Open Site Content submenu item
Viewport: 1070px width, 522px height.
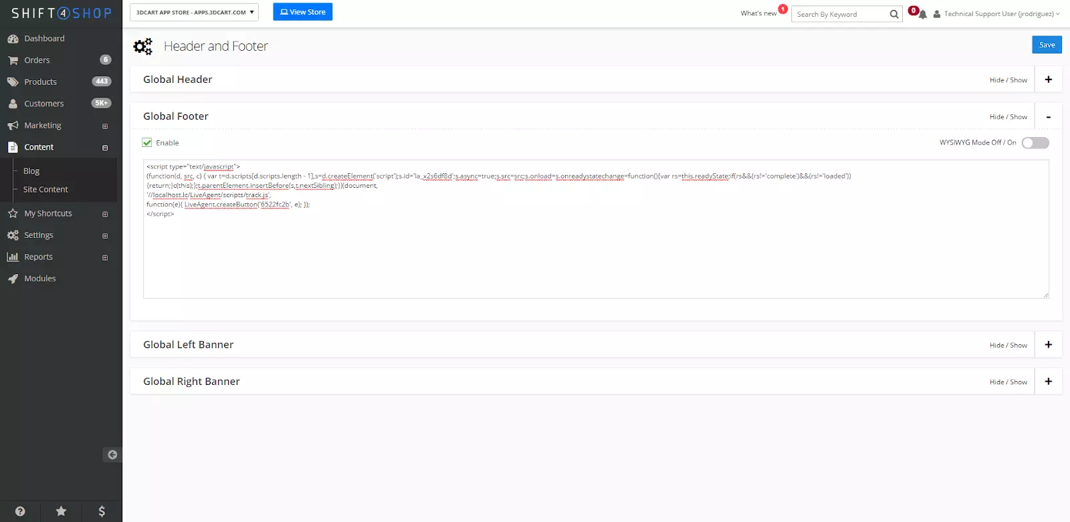pos(45,190)
